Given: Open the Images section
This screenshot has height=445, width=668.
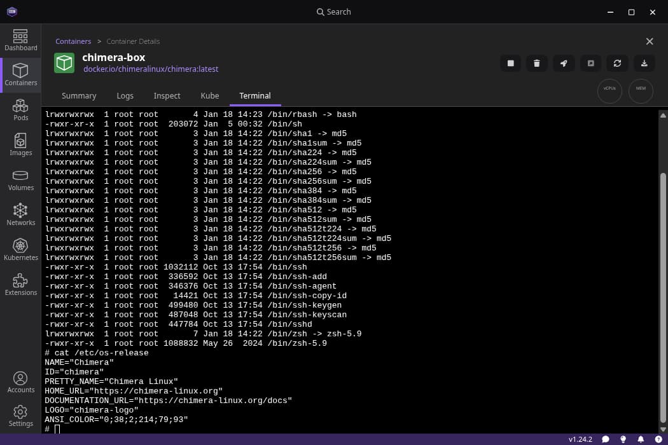Looking at the screenshot, I should [x=20, y=145].
